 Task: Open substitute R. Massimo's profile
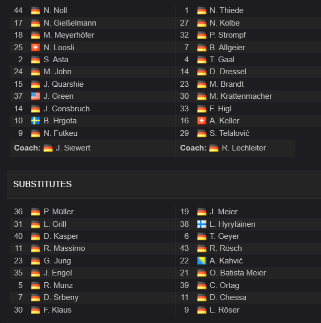point(64,248)
